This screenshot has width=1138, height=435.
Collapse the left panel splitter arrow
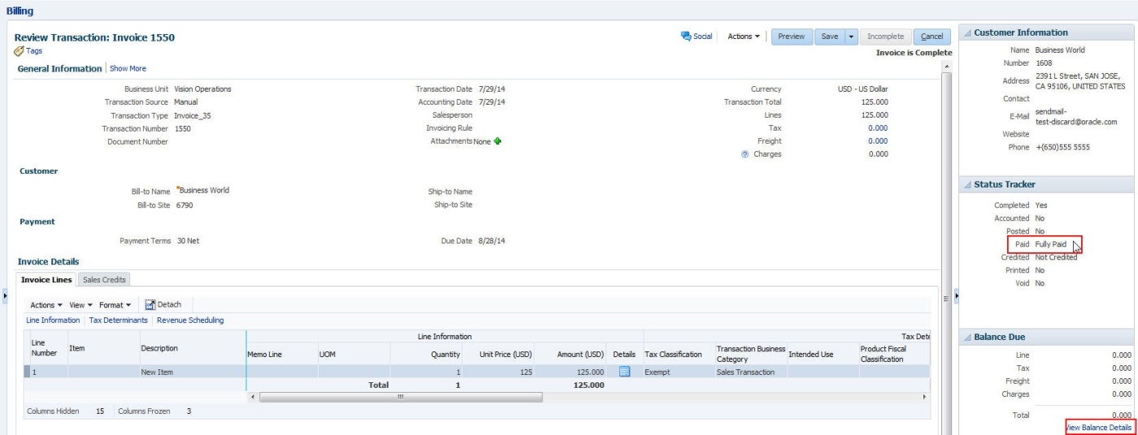[x=7, y=297]
